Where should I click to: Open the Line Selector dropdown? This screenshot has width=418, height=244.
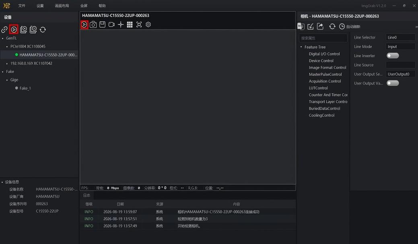400,37
